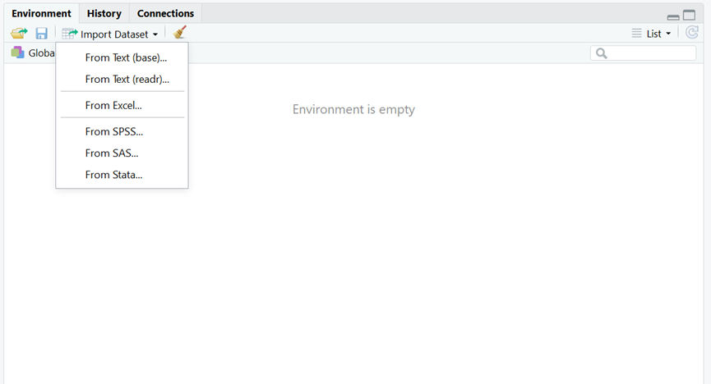
Task: Minimize the Environment pane
Action: pos(673,17)
